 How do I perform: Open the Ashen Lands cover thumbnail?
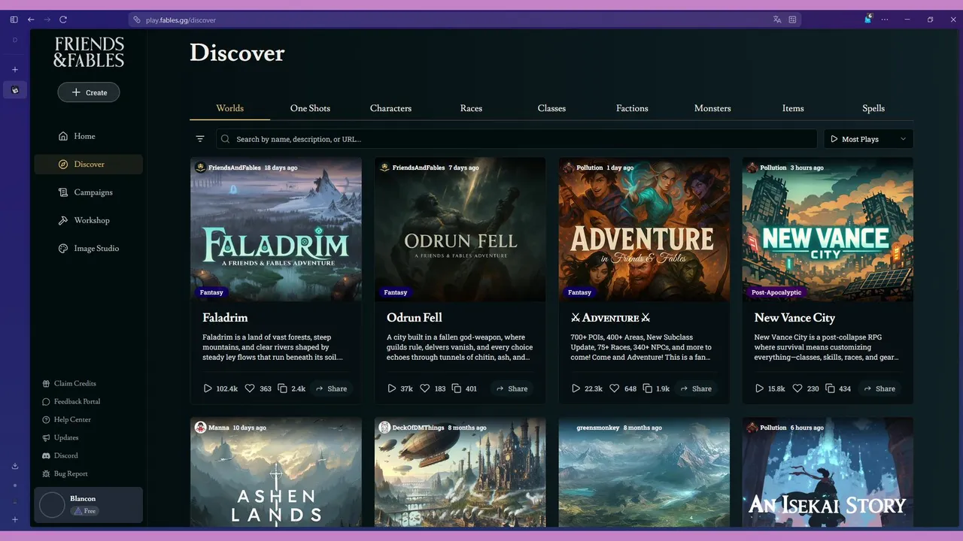276,472
